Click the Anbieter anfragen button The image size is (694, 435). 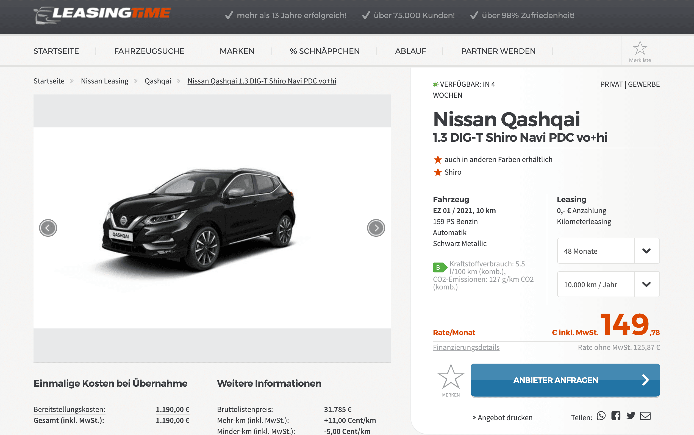565,380
